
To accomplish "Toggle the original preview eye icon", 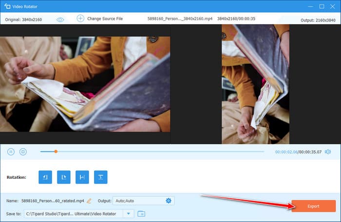I will [60, 20].
